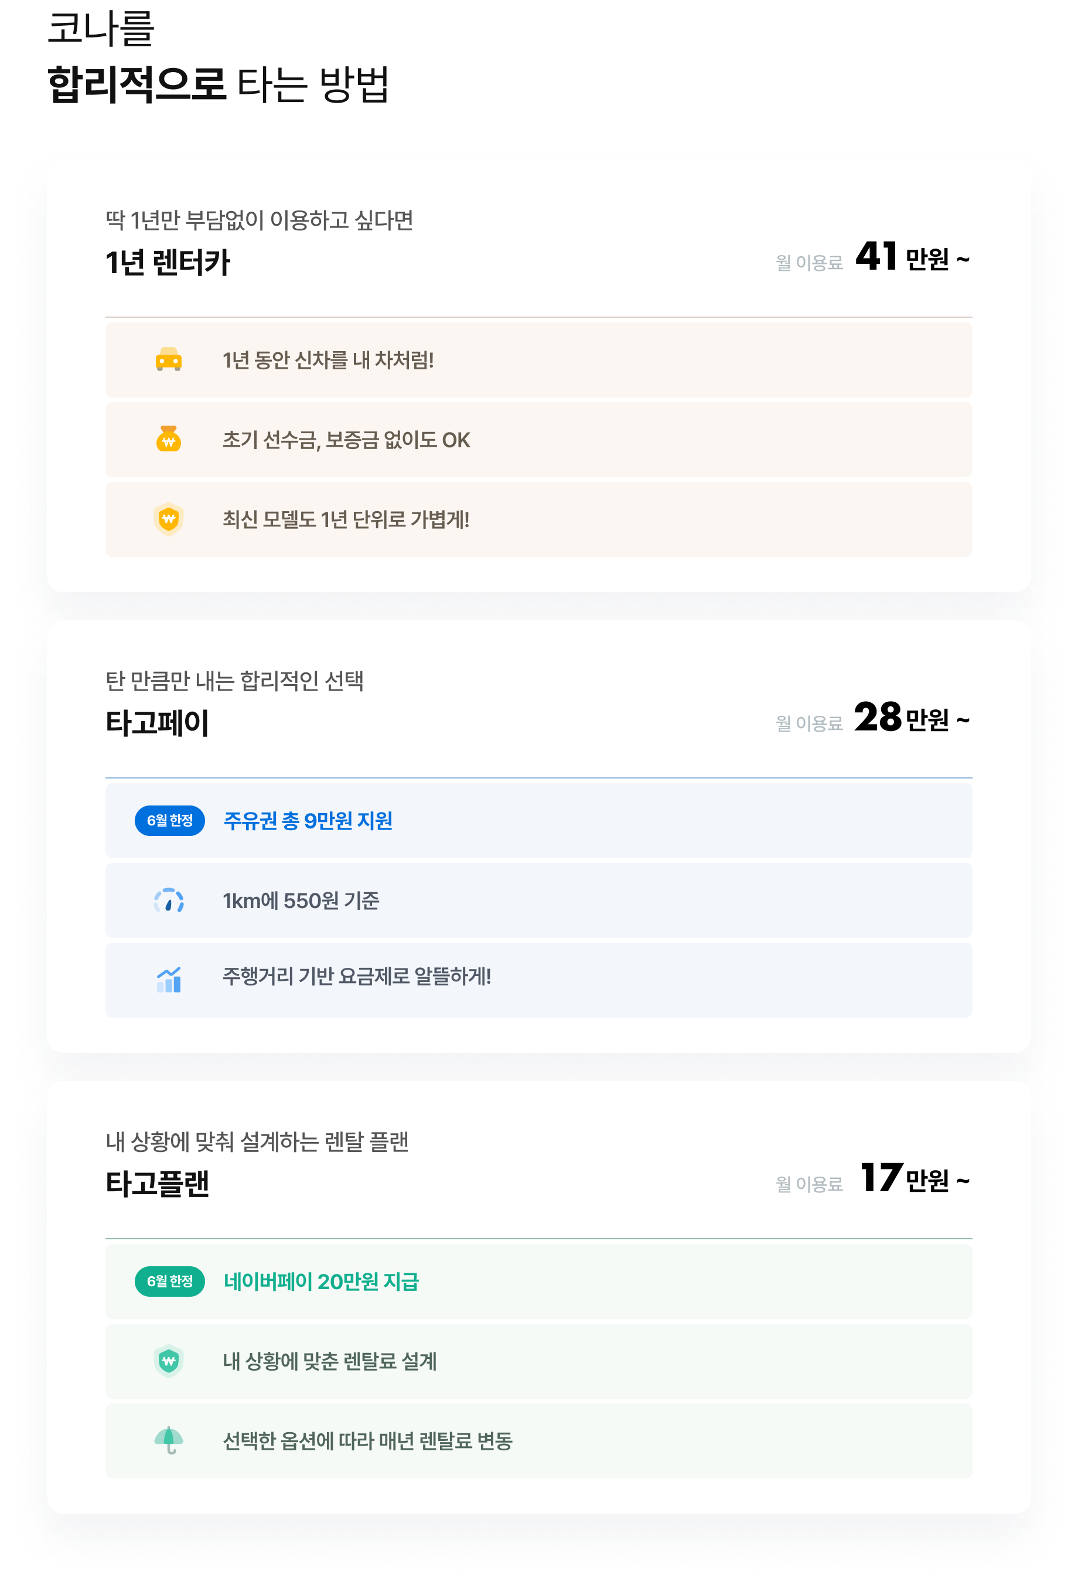Select the 1년 렌터카 plan title
The width and height of the screenshot is (1078, 1584).
pos(168,263)
